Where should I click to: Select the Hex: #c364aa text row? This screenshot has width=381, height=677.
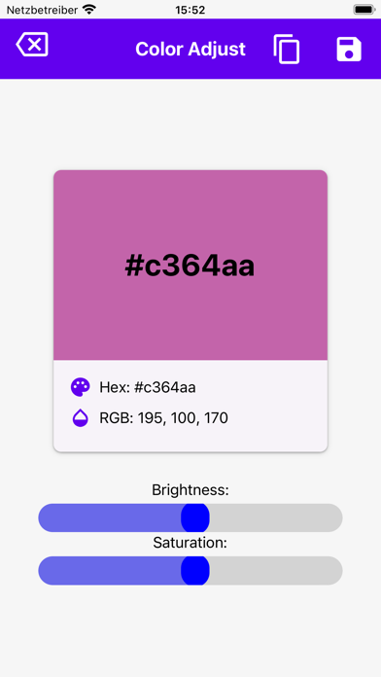coord(148,387)
